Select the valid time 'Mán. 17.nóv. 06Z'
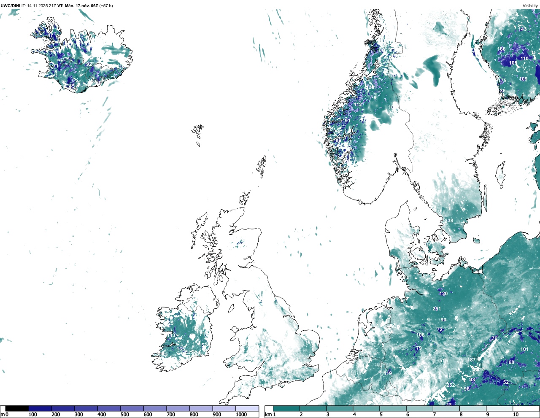The height and width of the screenshot is (418, 540). click(x=81, y=5)
